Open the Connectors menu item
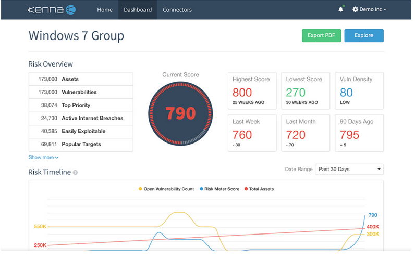 177,10
